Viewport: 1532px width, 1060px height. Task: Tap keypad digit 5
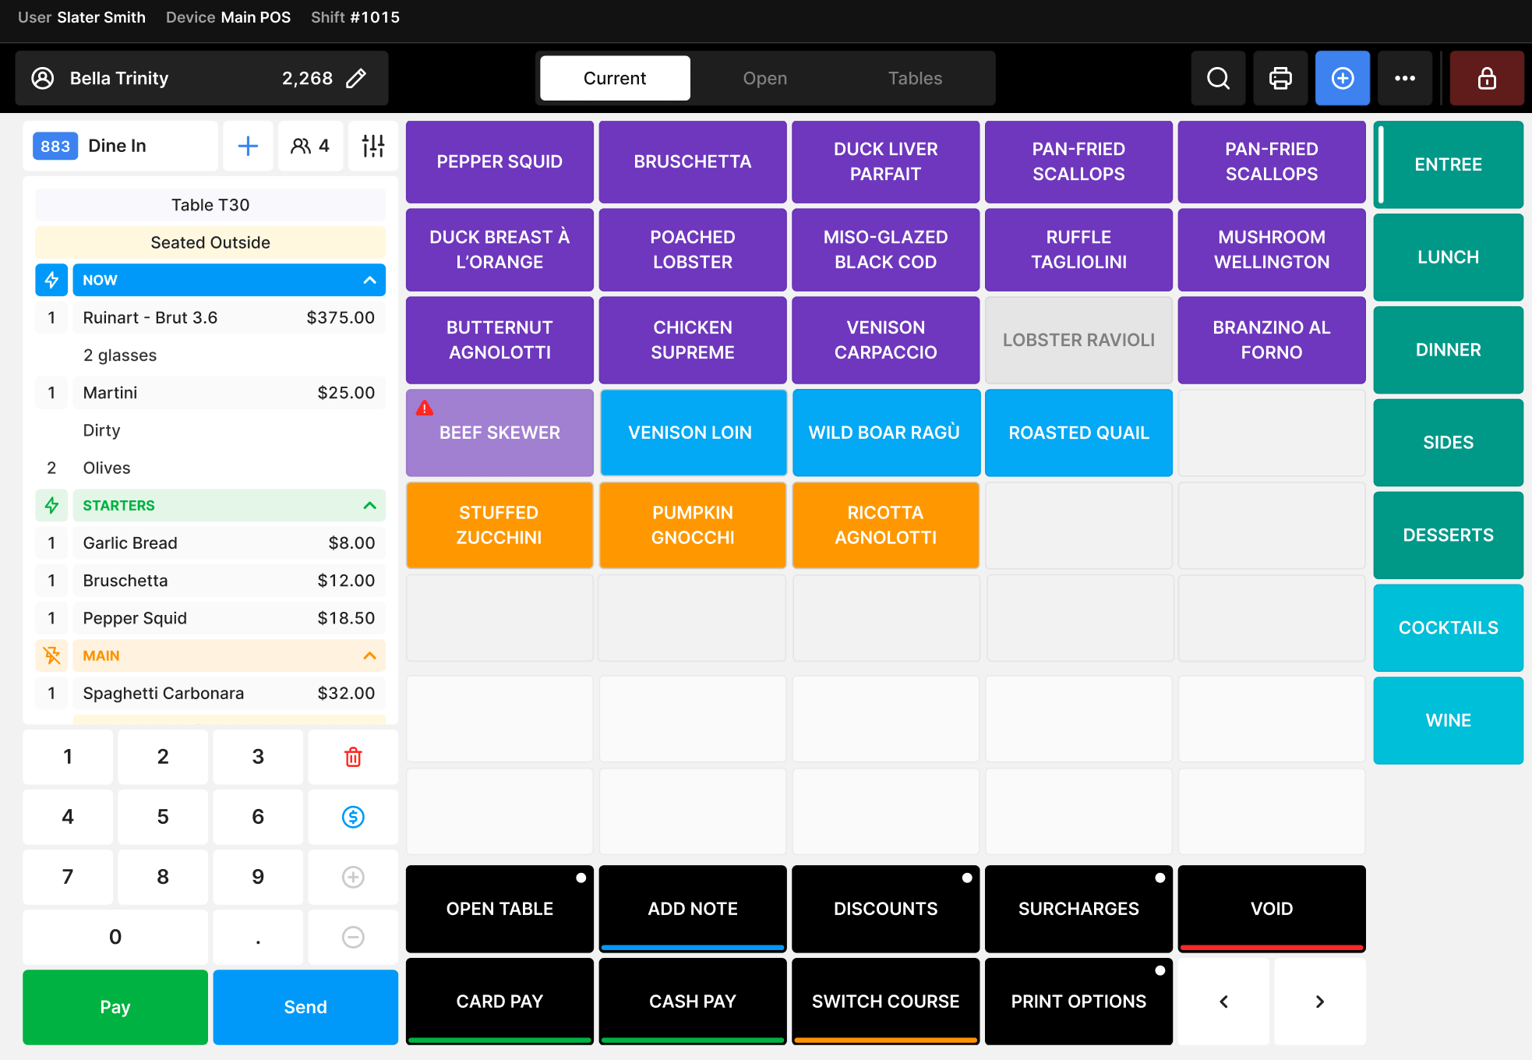pyautogui.click(x=163, y=817)
